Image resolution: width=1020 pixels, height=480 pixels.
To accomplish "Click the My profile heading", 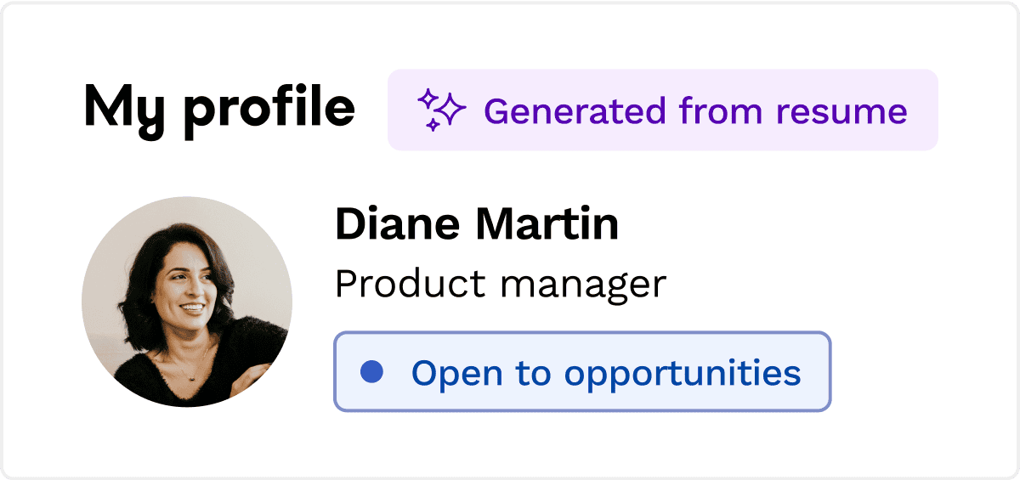I will tap(218, 109).
